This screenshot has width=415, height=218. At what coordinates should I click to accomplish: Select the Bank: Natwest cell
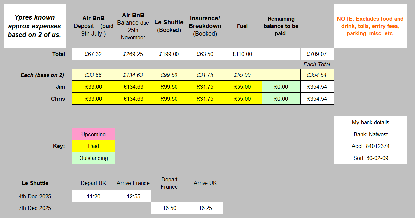click(370, 134)
